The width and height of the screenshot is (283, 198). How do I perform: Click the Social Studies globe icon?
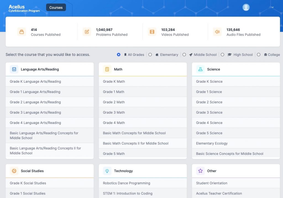pyautogui.click(x=14, y=171)
